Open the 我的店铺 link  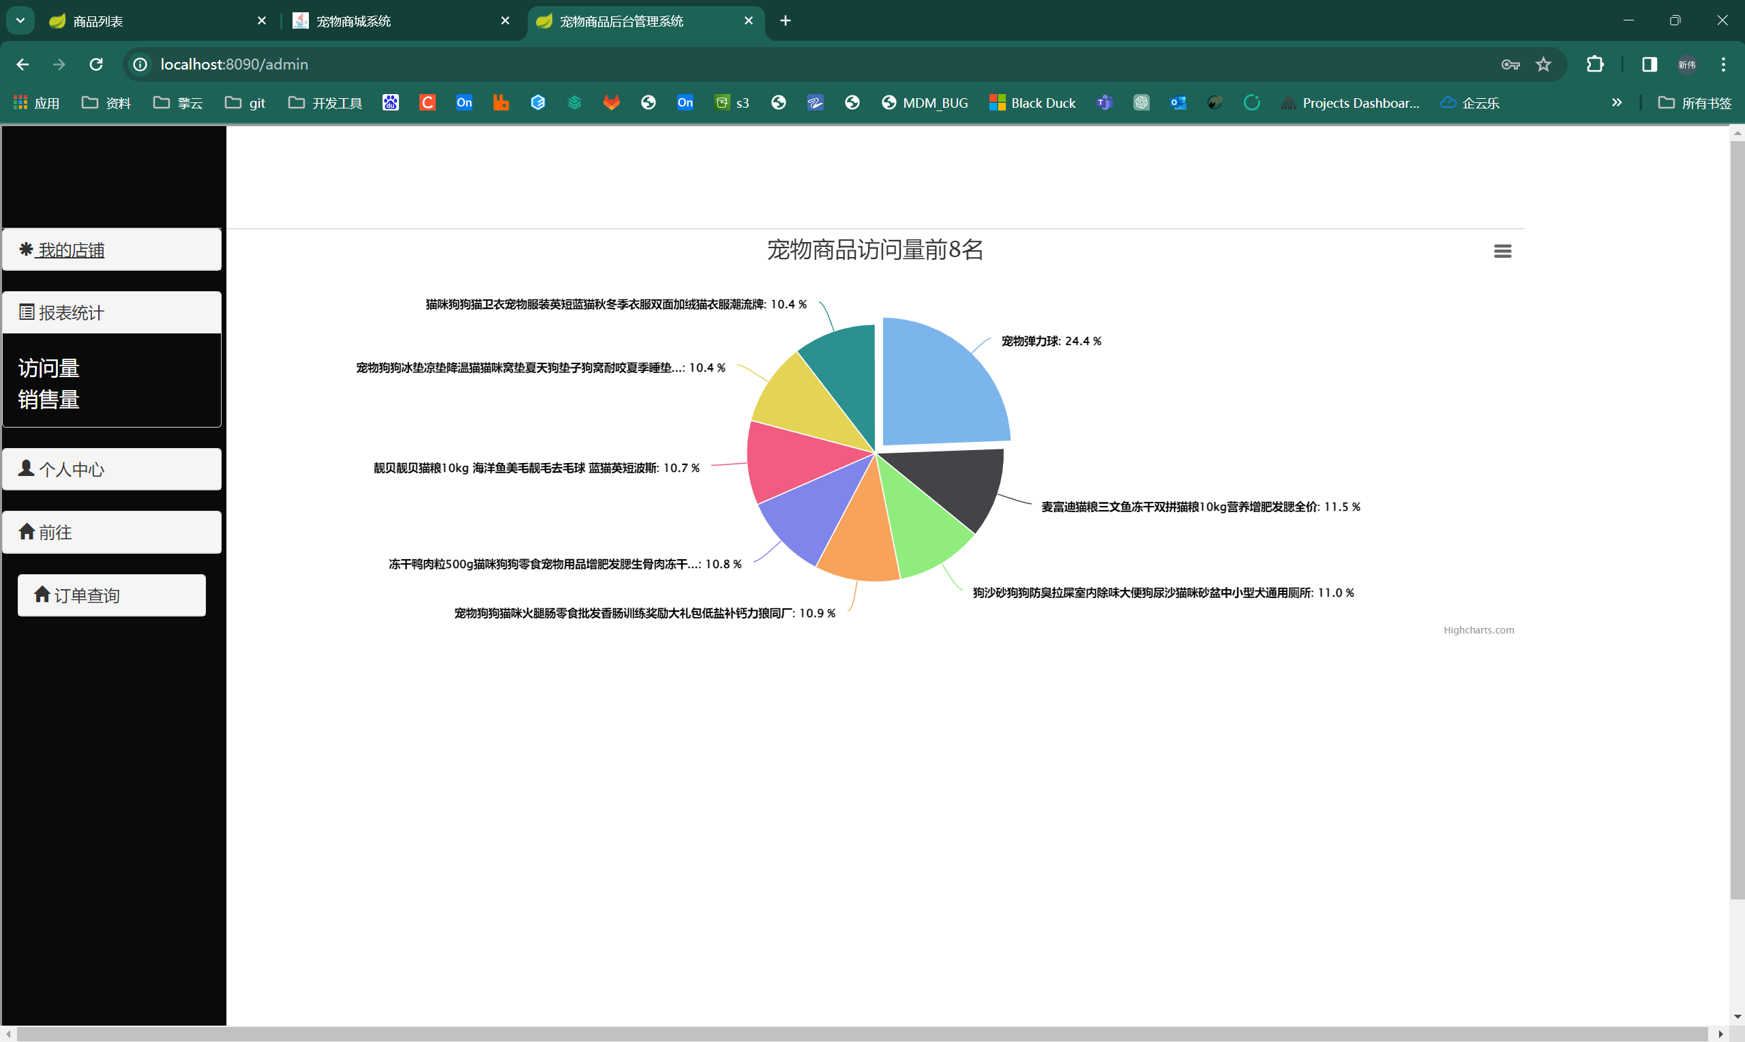71,250
